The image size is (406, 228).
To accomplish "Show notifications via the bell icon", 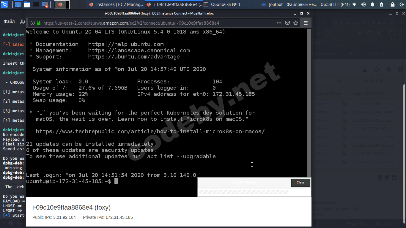I will coord(372,4).
